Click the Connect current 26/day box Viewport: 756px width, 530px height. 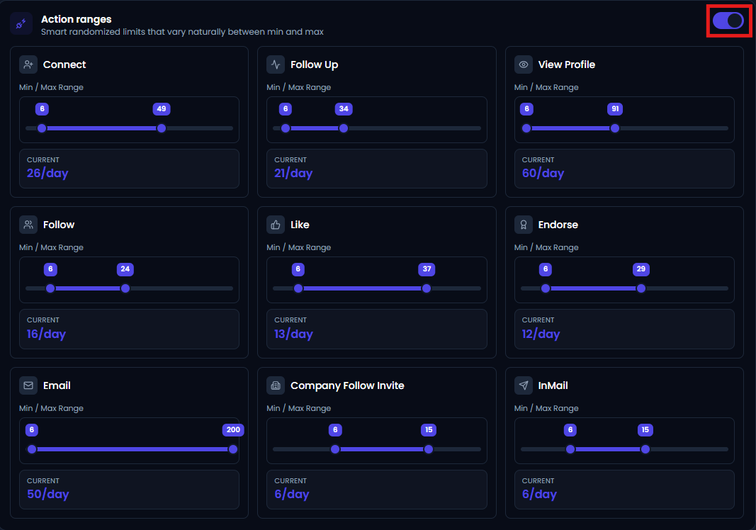point(129,169)
